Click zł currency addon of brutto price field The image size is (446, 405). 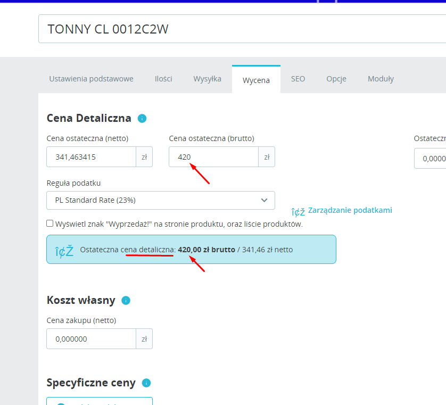267,156
